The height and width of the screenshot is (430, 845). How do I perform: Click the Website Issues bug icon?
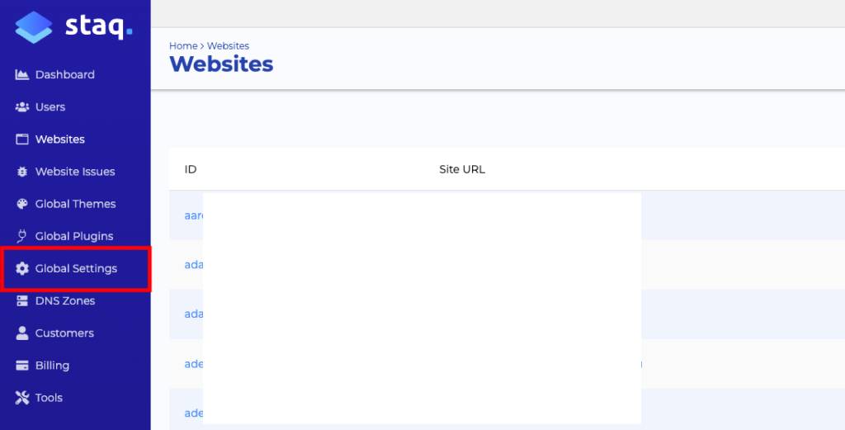(22, 172)
